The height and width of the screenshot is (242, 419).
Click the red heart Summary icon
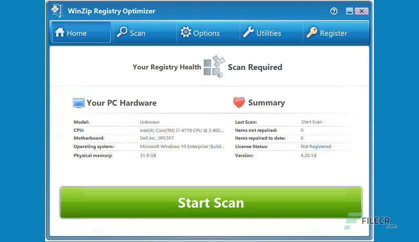tap(239, 102)
